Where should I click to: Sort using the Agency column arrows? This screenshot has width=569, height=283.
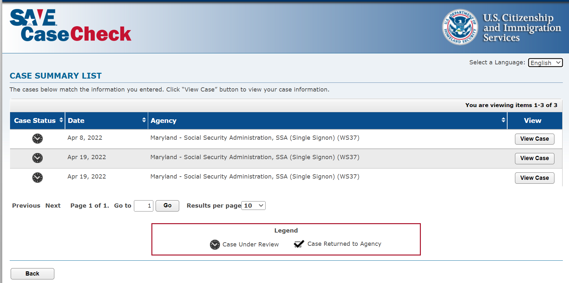coord(503,120)
